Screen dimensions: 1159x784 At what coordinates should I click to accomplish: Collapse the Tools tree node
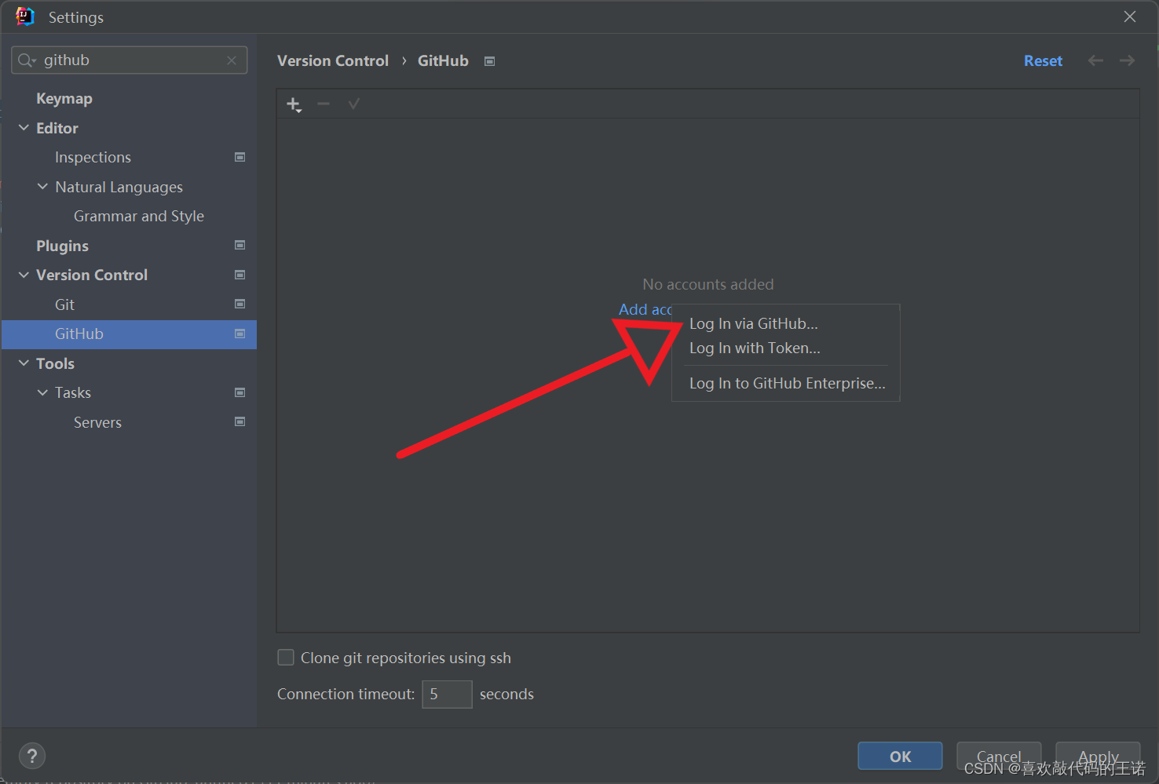(x=24, y=363)
